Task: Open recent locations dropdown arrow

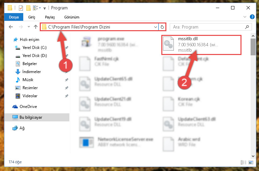Action: click(29, 26)
